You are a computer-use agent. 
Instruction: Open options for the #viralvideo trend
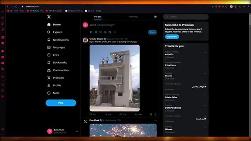[205, 63]
